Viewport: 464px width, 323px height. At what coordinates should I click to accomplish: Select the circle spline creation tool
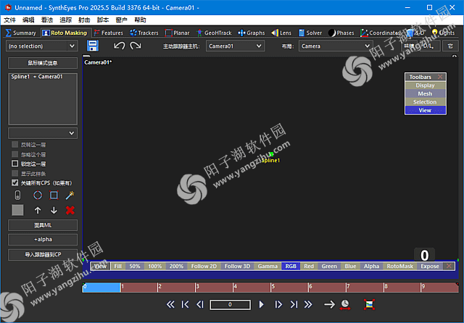(x=38, y=196)
